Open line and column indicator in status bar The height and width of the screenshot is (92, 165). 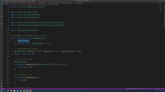[132, 89]
